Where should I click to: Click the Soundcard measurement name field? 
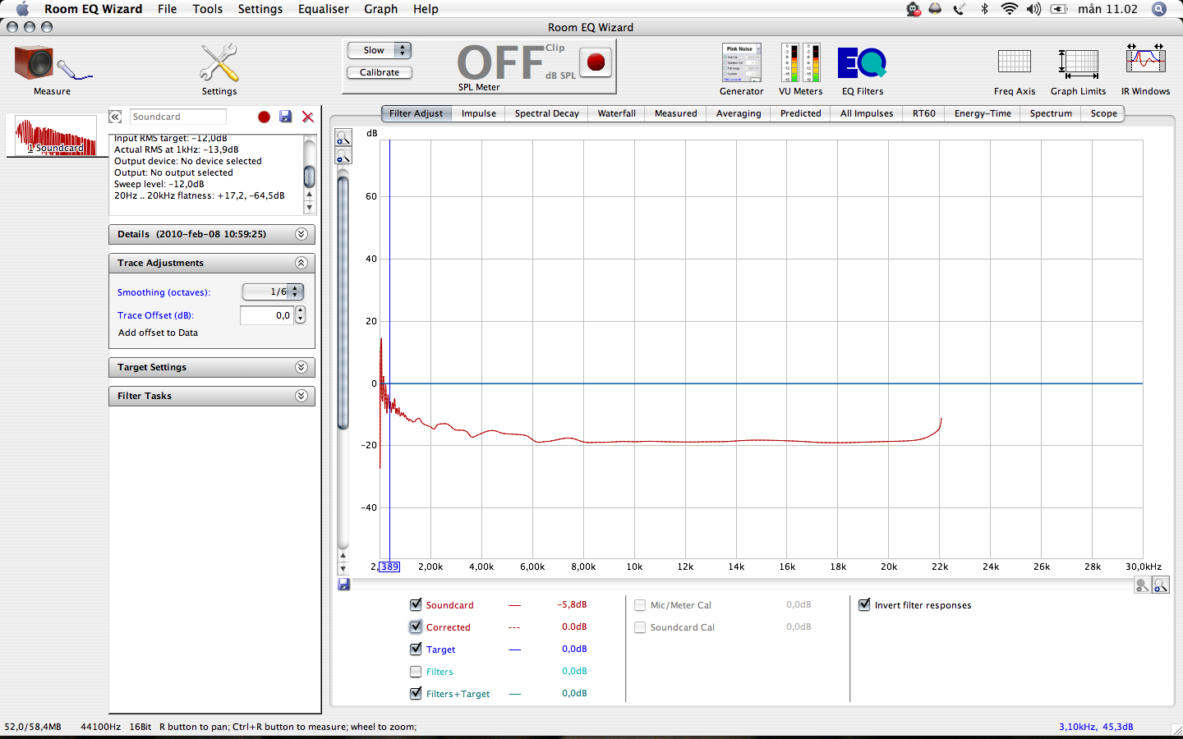pos(178,117)
